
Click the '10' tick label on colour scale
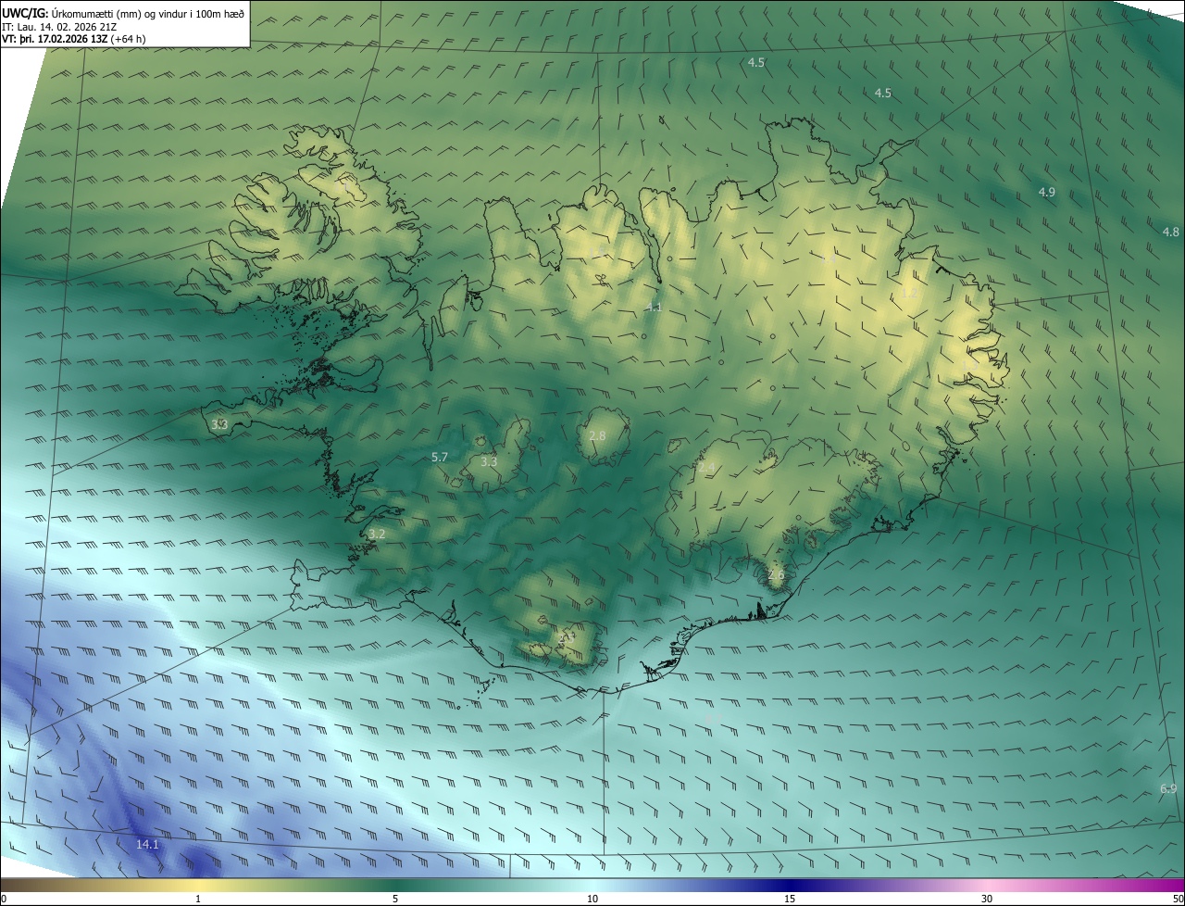coord(592,899)
